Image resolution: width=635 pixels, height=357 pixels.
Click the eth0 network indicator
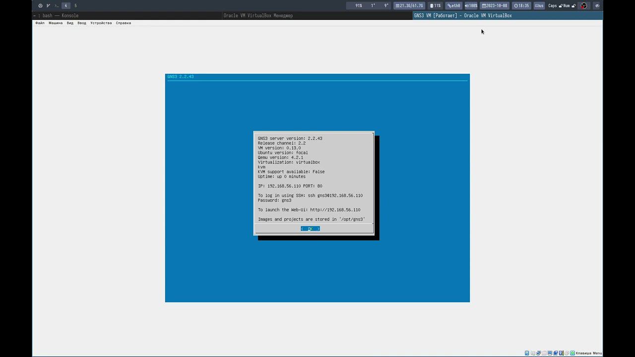pos(454,5)
